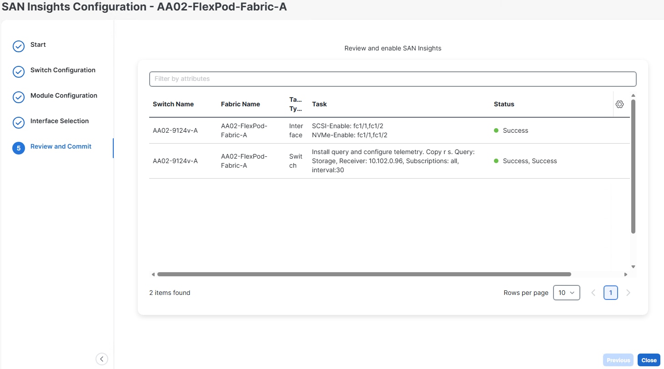This screenshot has height=369, width=664.
Task: Go to the next page arrow
Action: pos(629,293)
